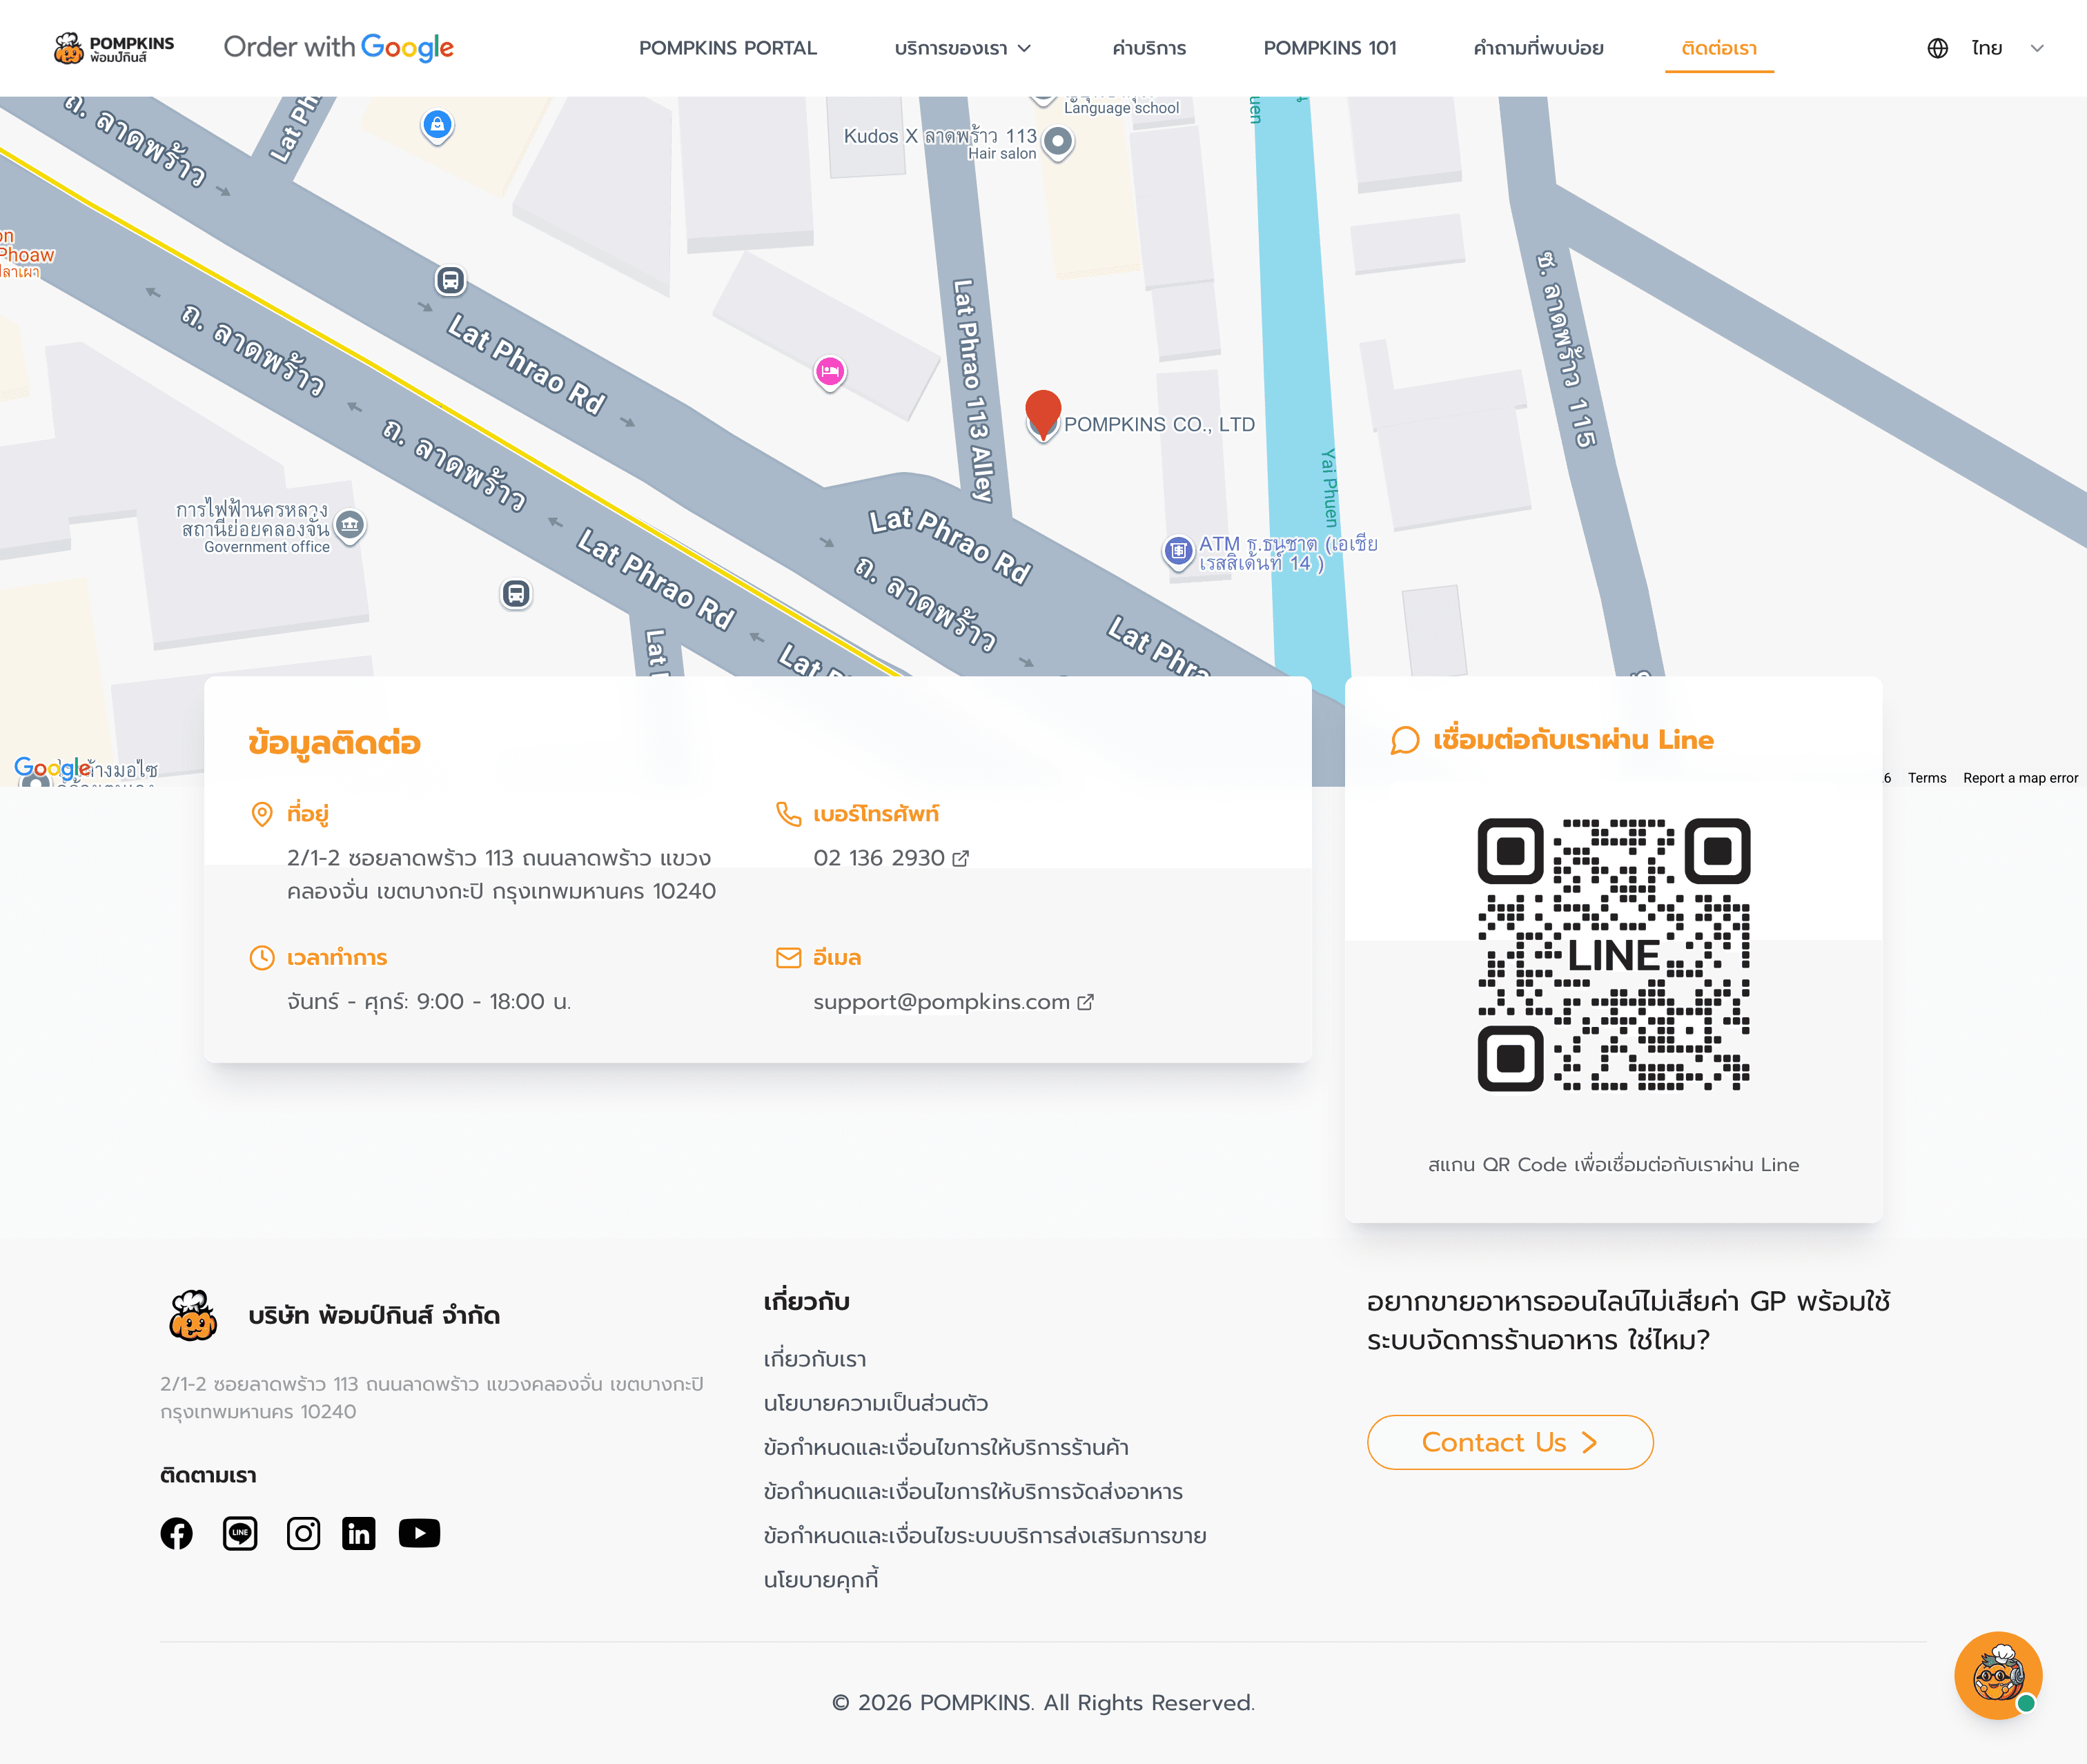The height and width of the screenshot is (1764, 2087).
Task: Click Order with Google header link
Action: [x=338, y=47]
